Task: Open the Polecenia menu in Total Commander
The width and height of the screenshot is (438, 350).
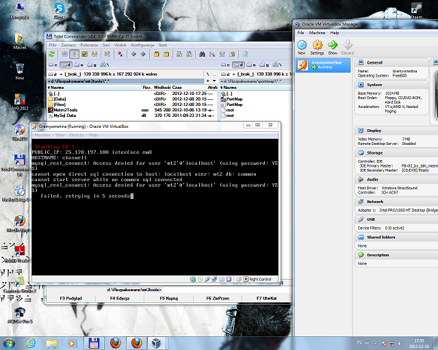Action: point(89,45)
